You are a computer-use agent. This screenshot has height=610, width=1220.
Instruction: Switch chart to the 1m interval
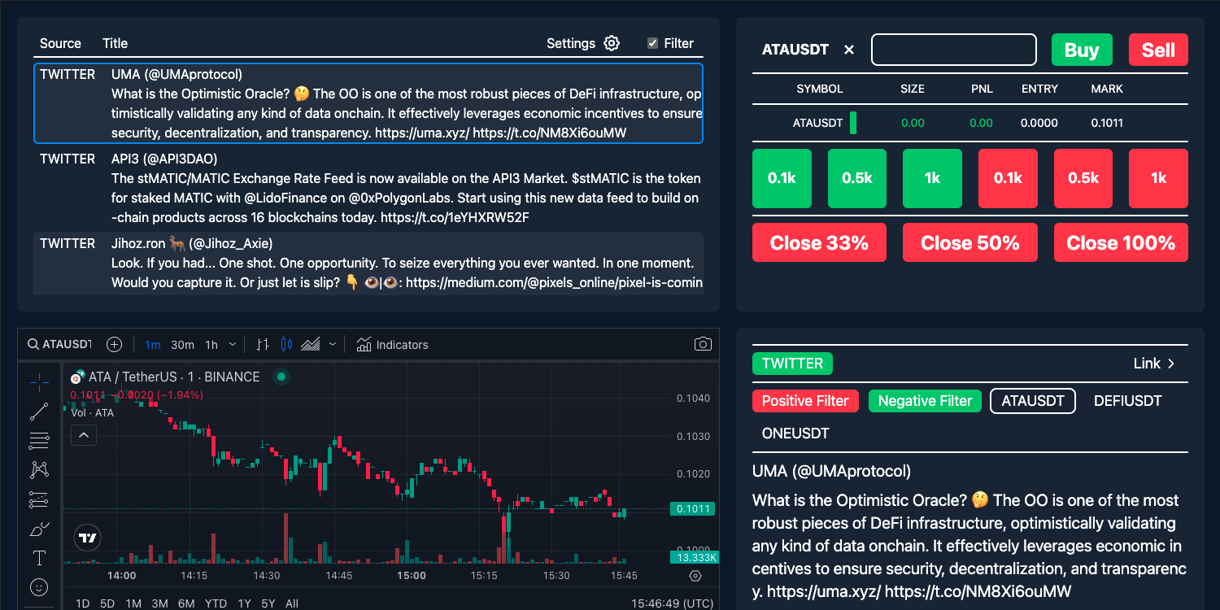pos(152,345)
